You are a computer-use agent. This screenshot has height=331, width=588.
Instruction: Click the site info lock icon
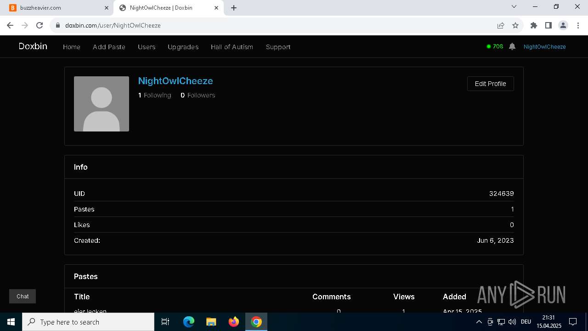point(58,25)
